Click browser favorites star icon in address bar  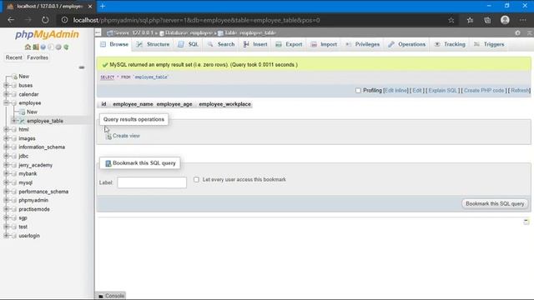451,20
